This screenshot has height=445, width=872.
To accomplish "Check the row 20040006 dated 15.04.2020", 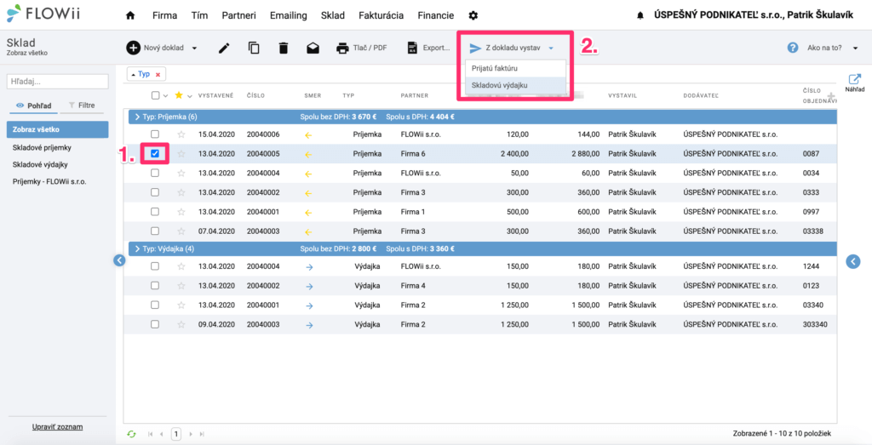I will 155,134.
